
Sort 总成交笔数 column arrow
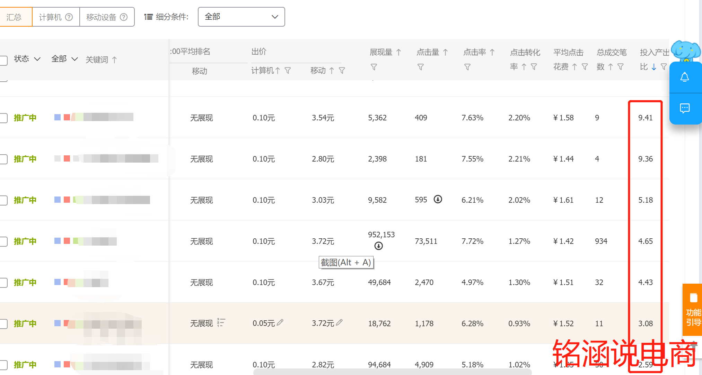click(x=611, y=67)
